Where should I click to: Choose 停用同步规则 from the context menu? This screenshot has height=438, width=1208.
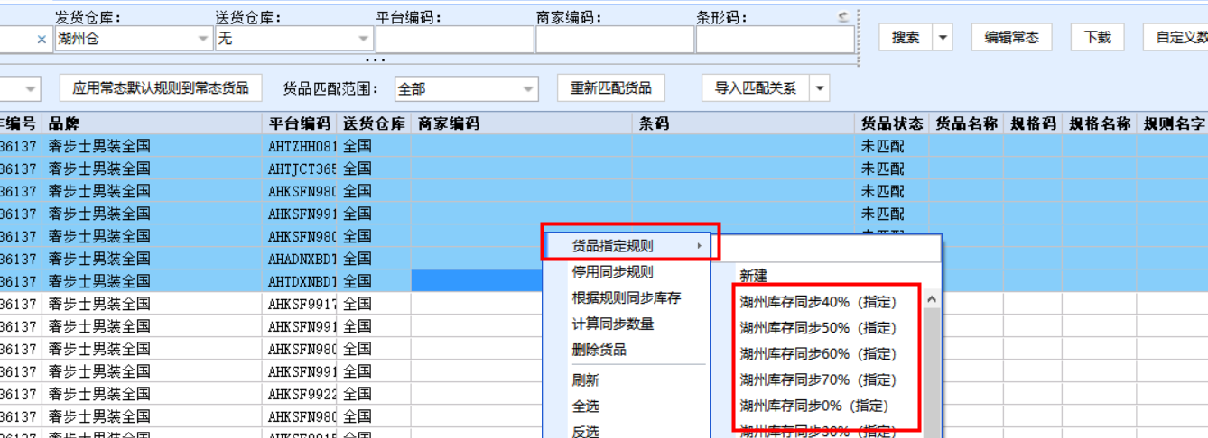(612, 272)
